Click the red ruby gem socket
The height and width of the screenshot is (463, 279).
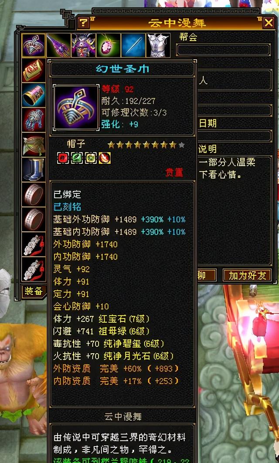[63, 158]
